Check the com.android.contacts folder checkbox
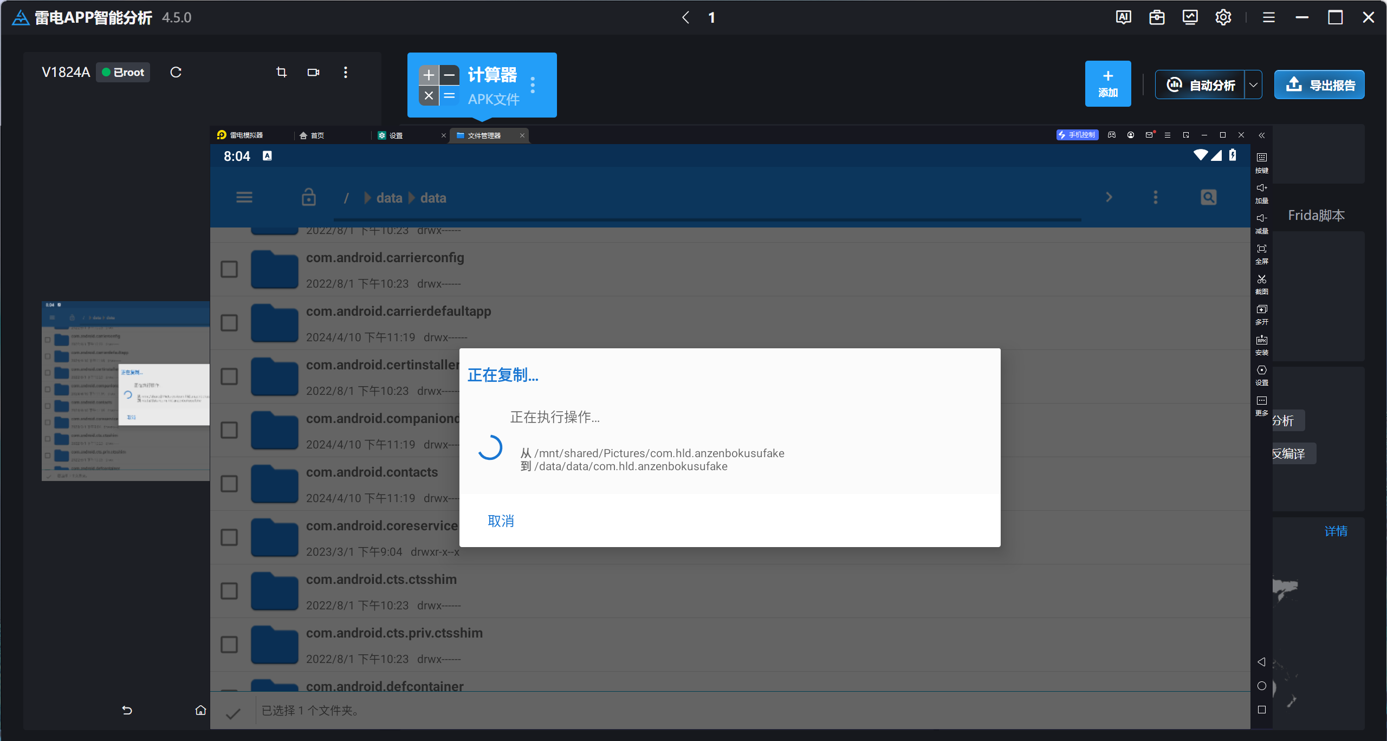The image size is (1387, 741). (x=229, y=484)
